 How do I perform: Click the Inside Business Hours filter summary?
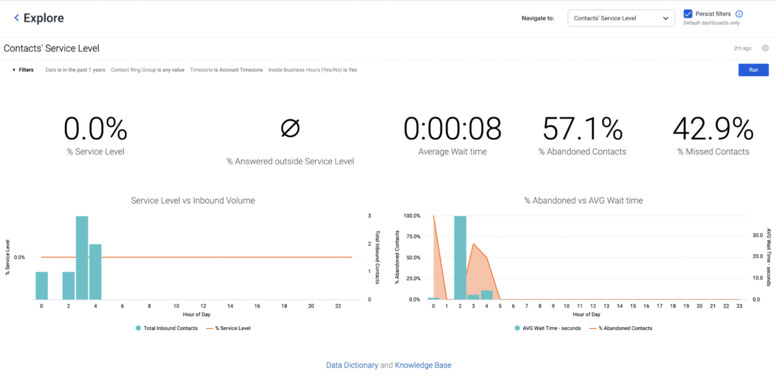pos(313,70)
